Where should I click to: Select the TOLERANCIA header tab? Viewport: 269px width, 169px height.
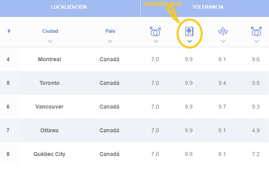point(208,7)
